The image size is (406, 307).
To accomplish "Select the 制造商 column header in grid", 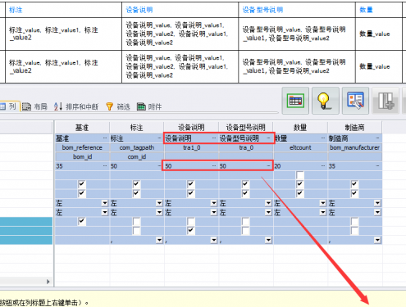I will pos(354,128).
